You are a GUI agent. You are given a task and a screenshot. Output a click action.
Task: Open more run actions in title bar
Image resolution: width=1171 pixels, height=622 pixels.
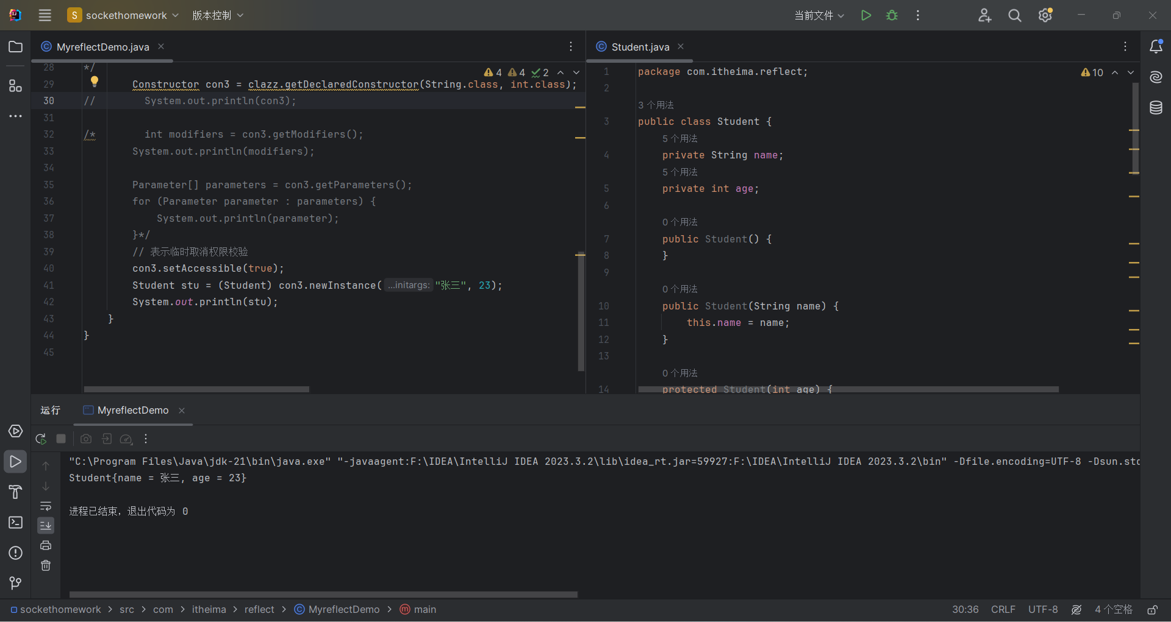918,15
